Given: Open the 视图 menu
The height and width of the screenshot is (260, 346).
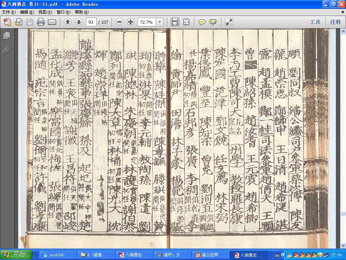Looking at the screenshot, I should tap(45, 12).
